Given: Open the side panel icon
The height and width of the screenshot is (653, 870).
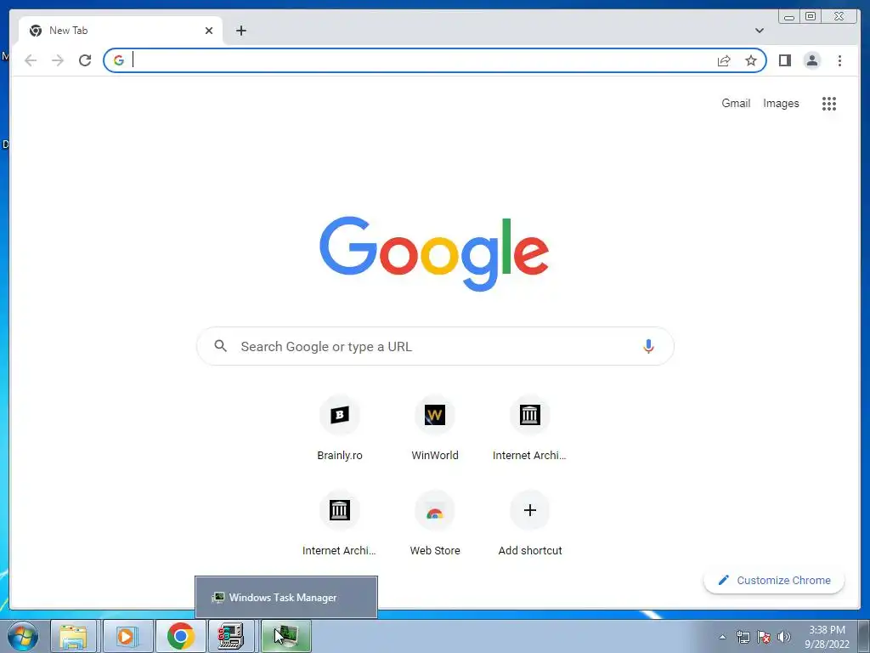Looking at the screenshot, I should point(784,60).
